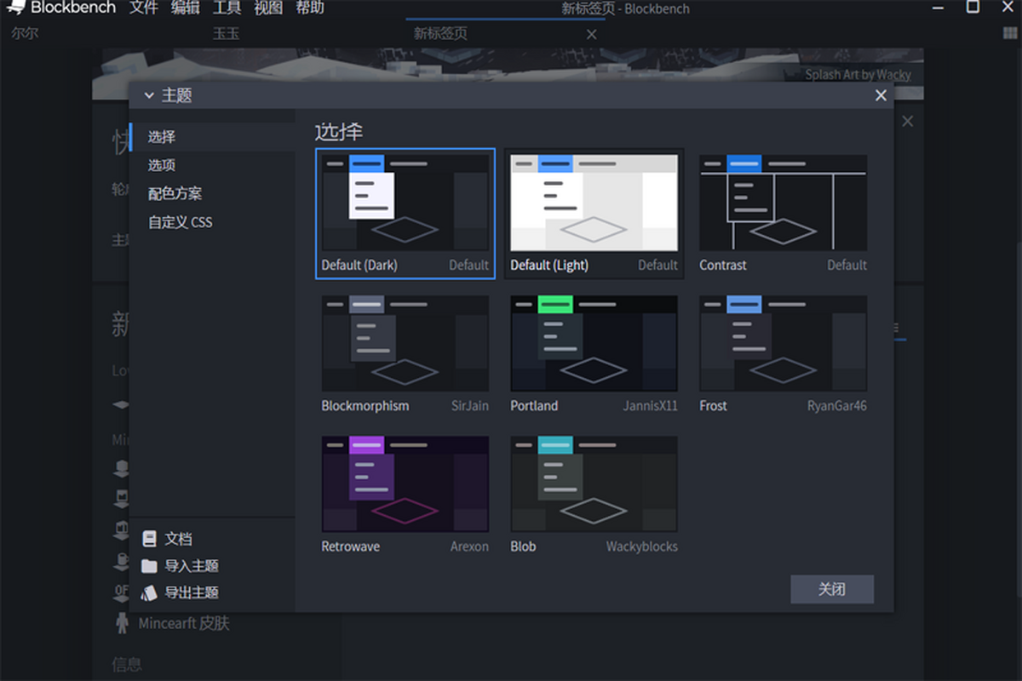Viewport: 1022px width, 681px height.
Task: Open the 工具 menu
Action: 227,9
